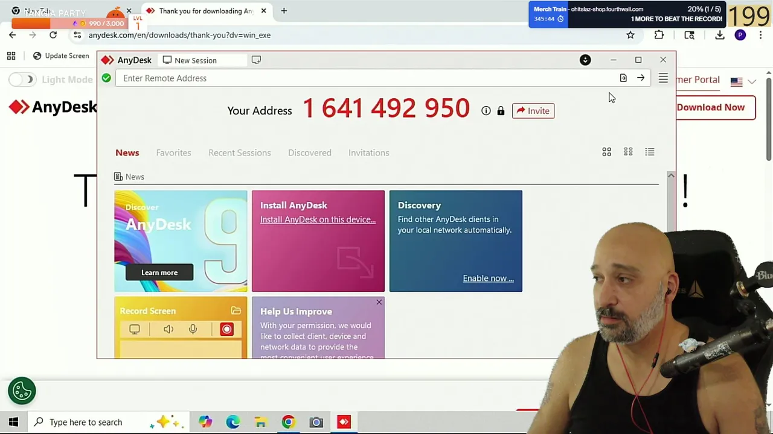This screenshot has width=773, height=434.
Task: Click the connect arrow in address bar
Action: [x=641, y=78]
